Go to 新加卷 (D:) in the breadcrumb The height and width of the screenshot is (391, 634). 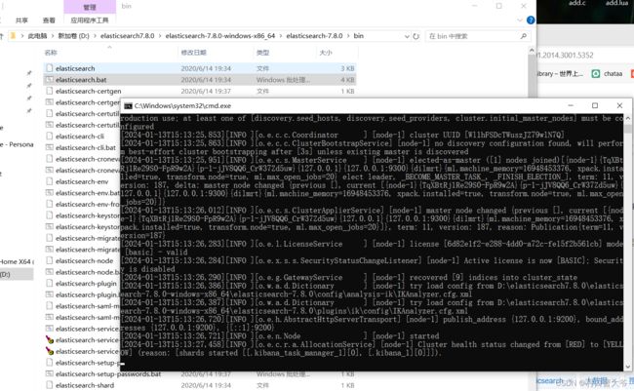click(x=73, y=36)
